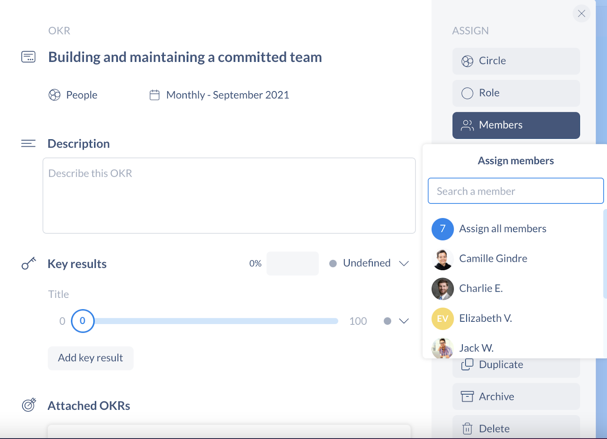Click the Circle button's circle icon

tap(467, 61)
